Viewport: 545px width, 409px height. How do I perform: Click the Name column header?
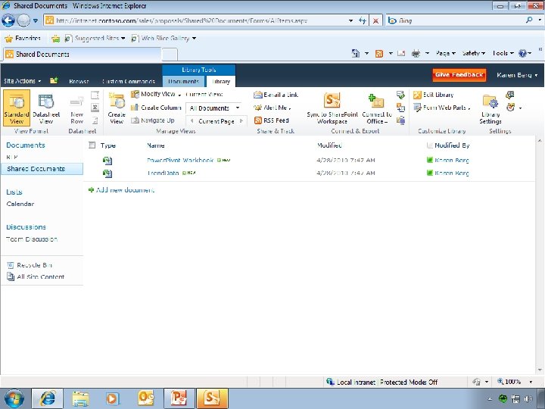156,145
